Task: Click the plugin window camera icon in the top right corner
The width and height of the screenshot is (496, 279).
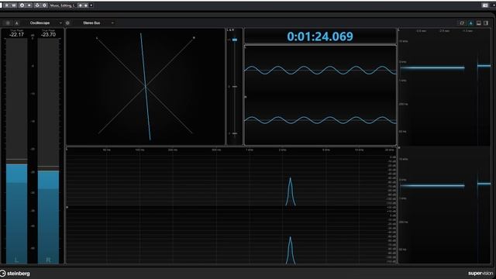Action: coord(485,5)
